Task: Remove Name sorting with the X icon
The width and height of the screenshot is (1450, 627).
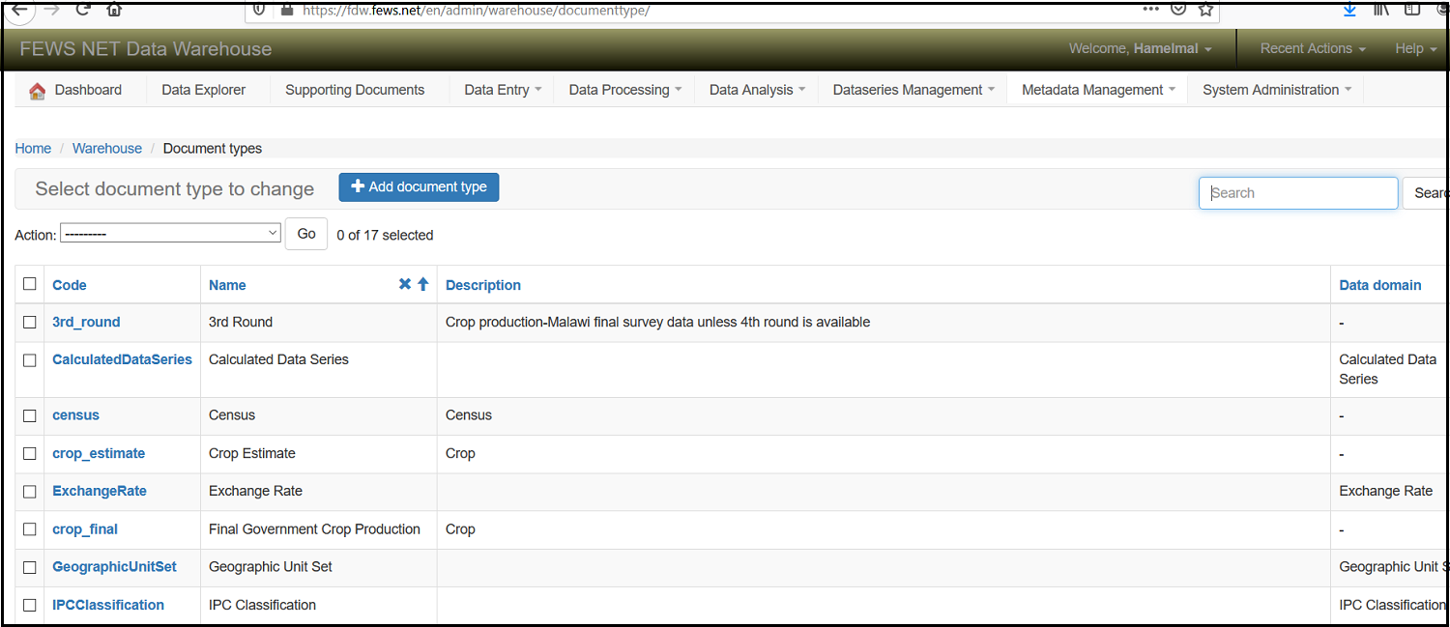Action: coord(405,284)
